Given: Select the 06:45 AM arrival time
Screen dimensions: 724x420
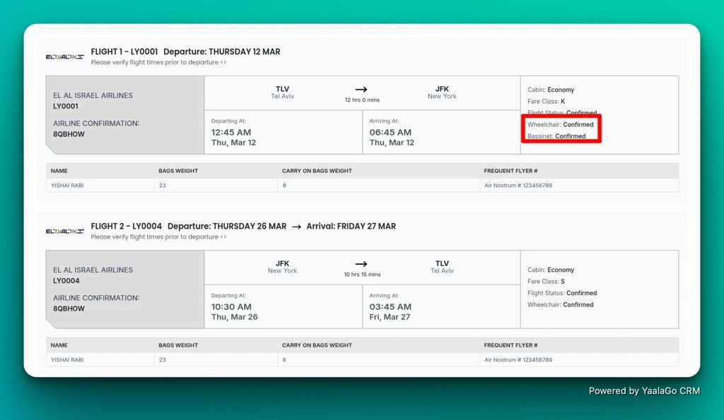Looking at the screenshot, I should coord(390,132).
